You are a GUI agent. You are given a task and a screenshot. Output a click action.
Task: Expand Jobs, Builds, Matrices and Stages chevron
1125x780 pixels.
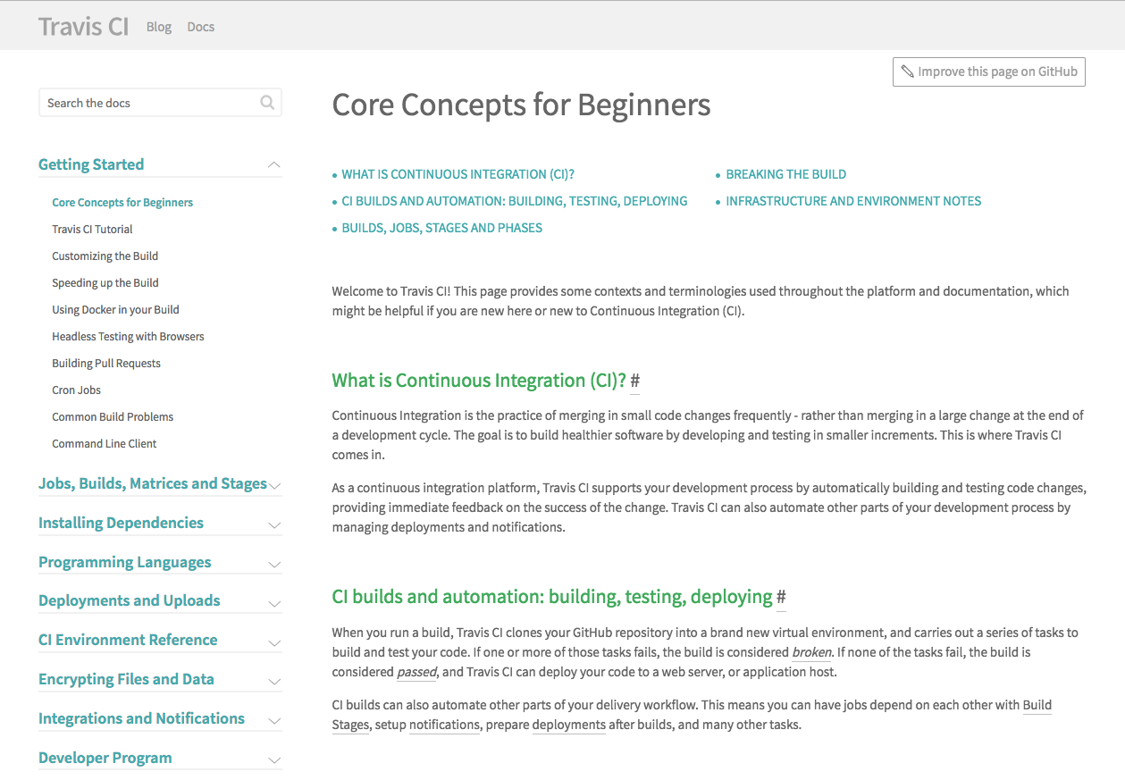coord(274,485)
